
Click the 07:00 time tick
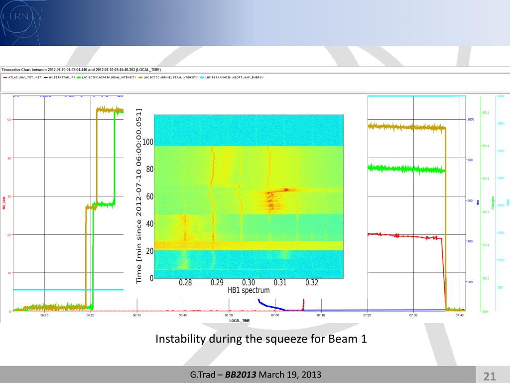[275, 315]
